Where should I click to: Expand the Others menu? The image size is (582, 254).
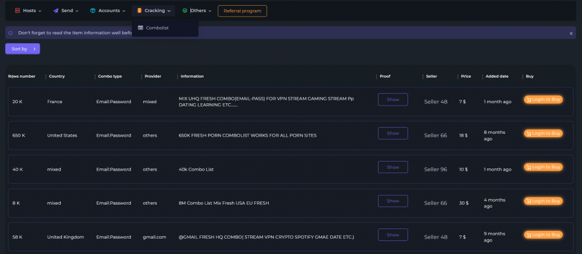(x=197, y=11)
